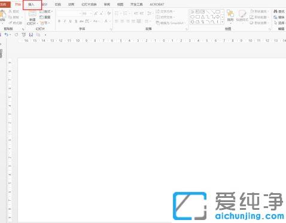
Task: Toggle Bold formatting
Action: 59,21
